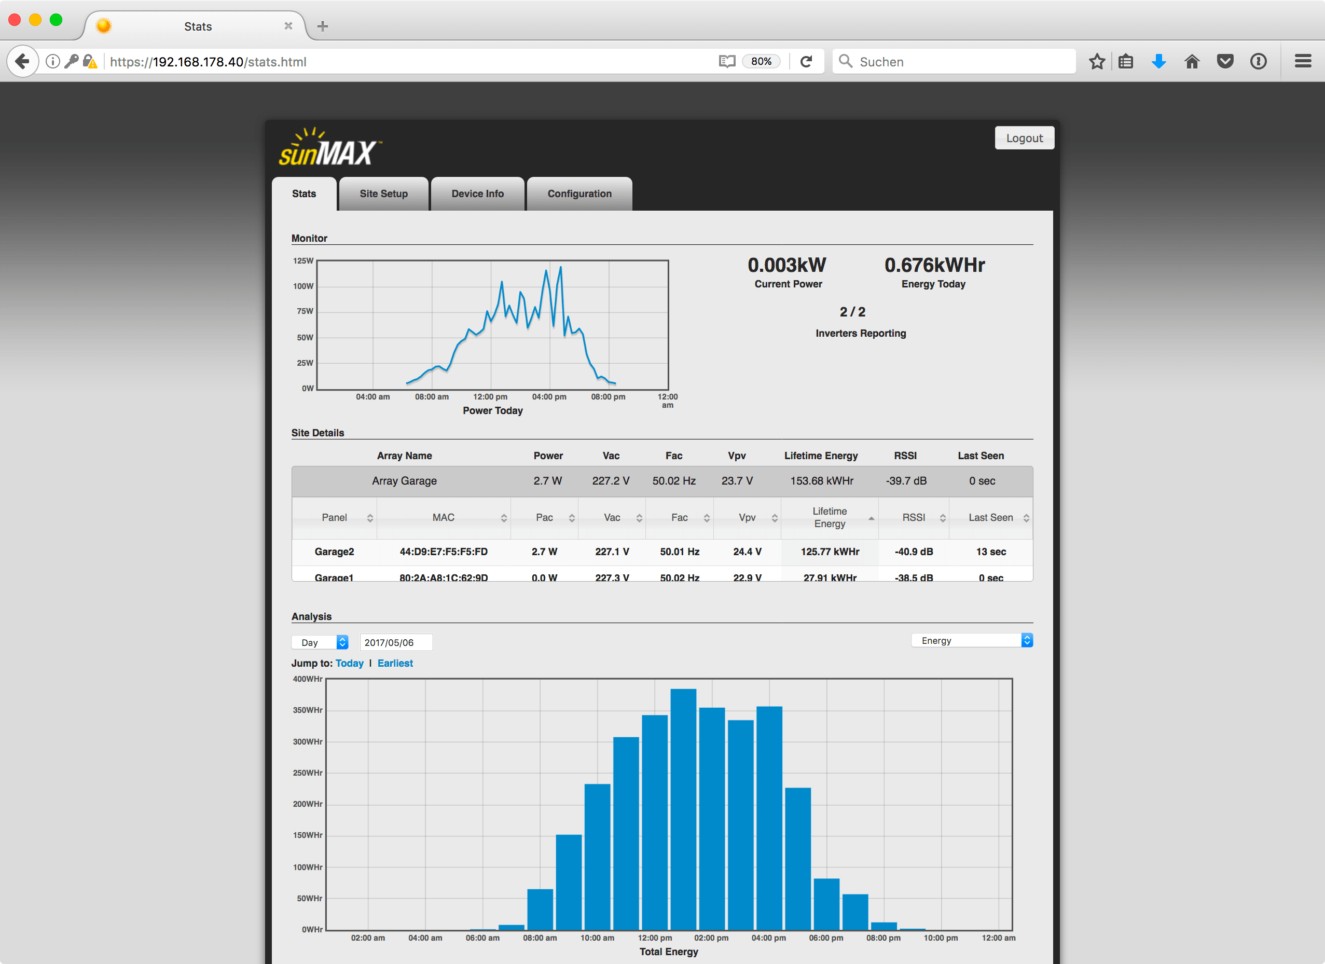Click the 153.68 kWHr array lifetime energy
Screen dimensions: 1325x964
pyautogui.click(x=821, y=481)
